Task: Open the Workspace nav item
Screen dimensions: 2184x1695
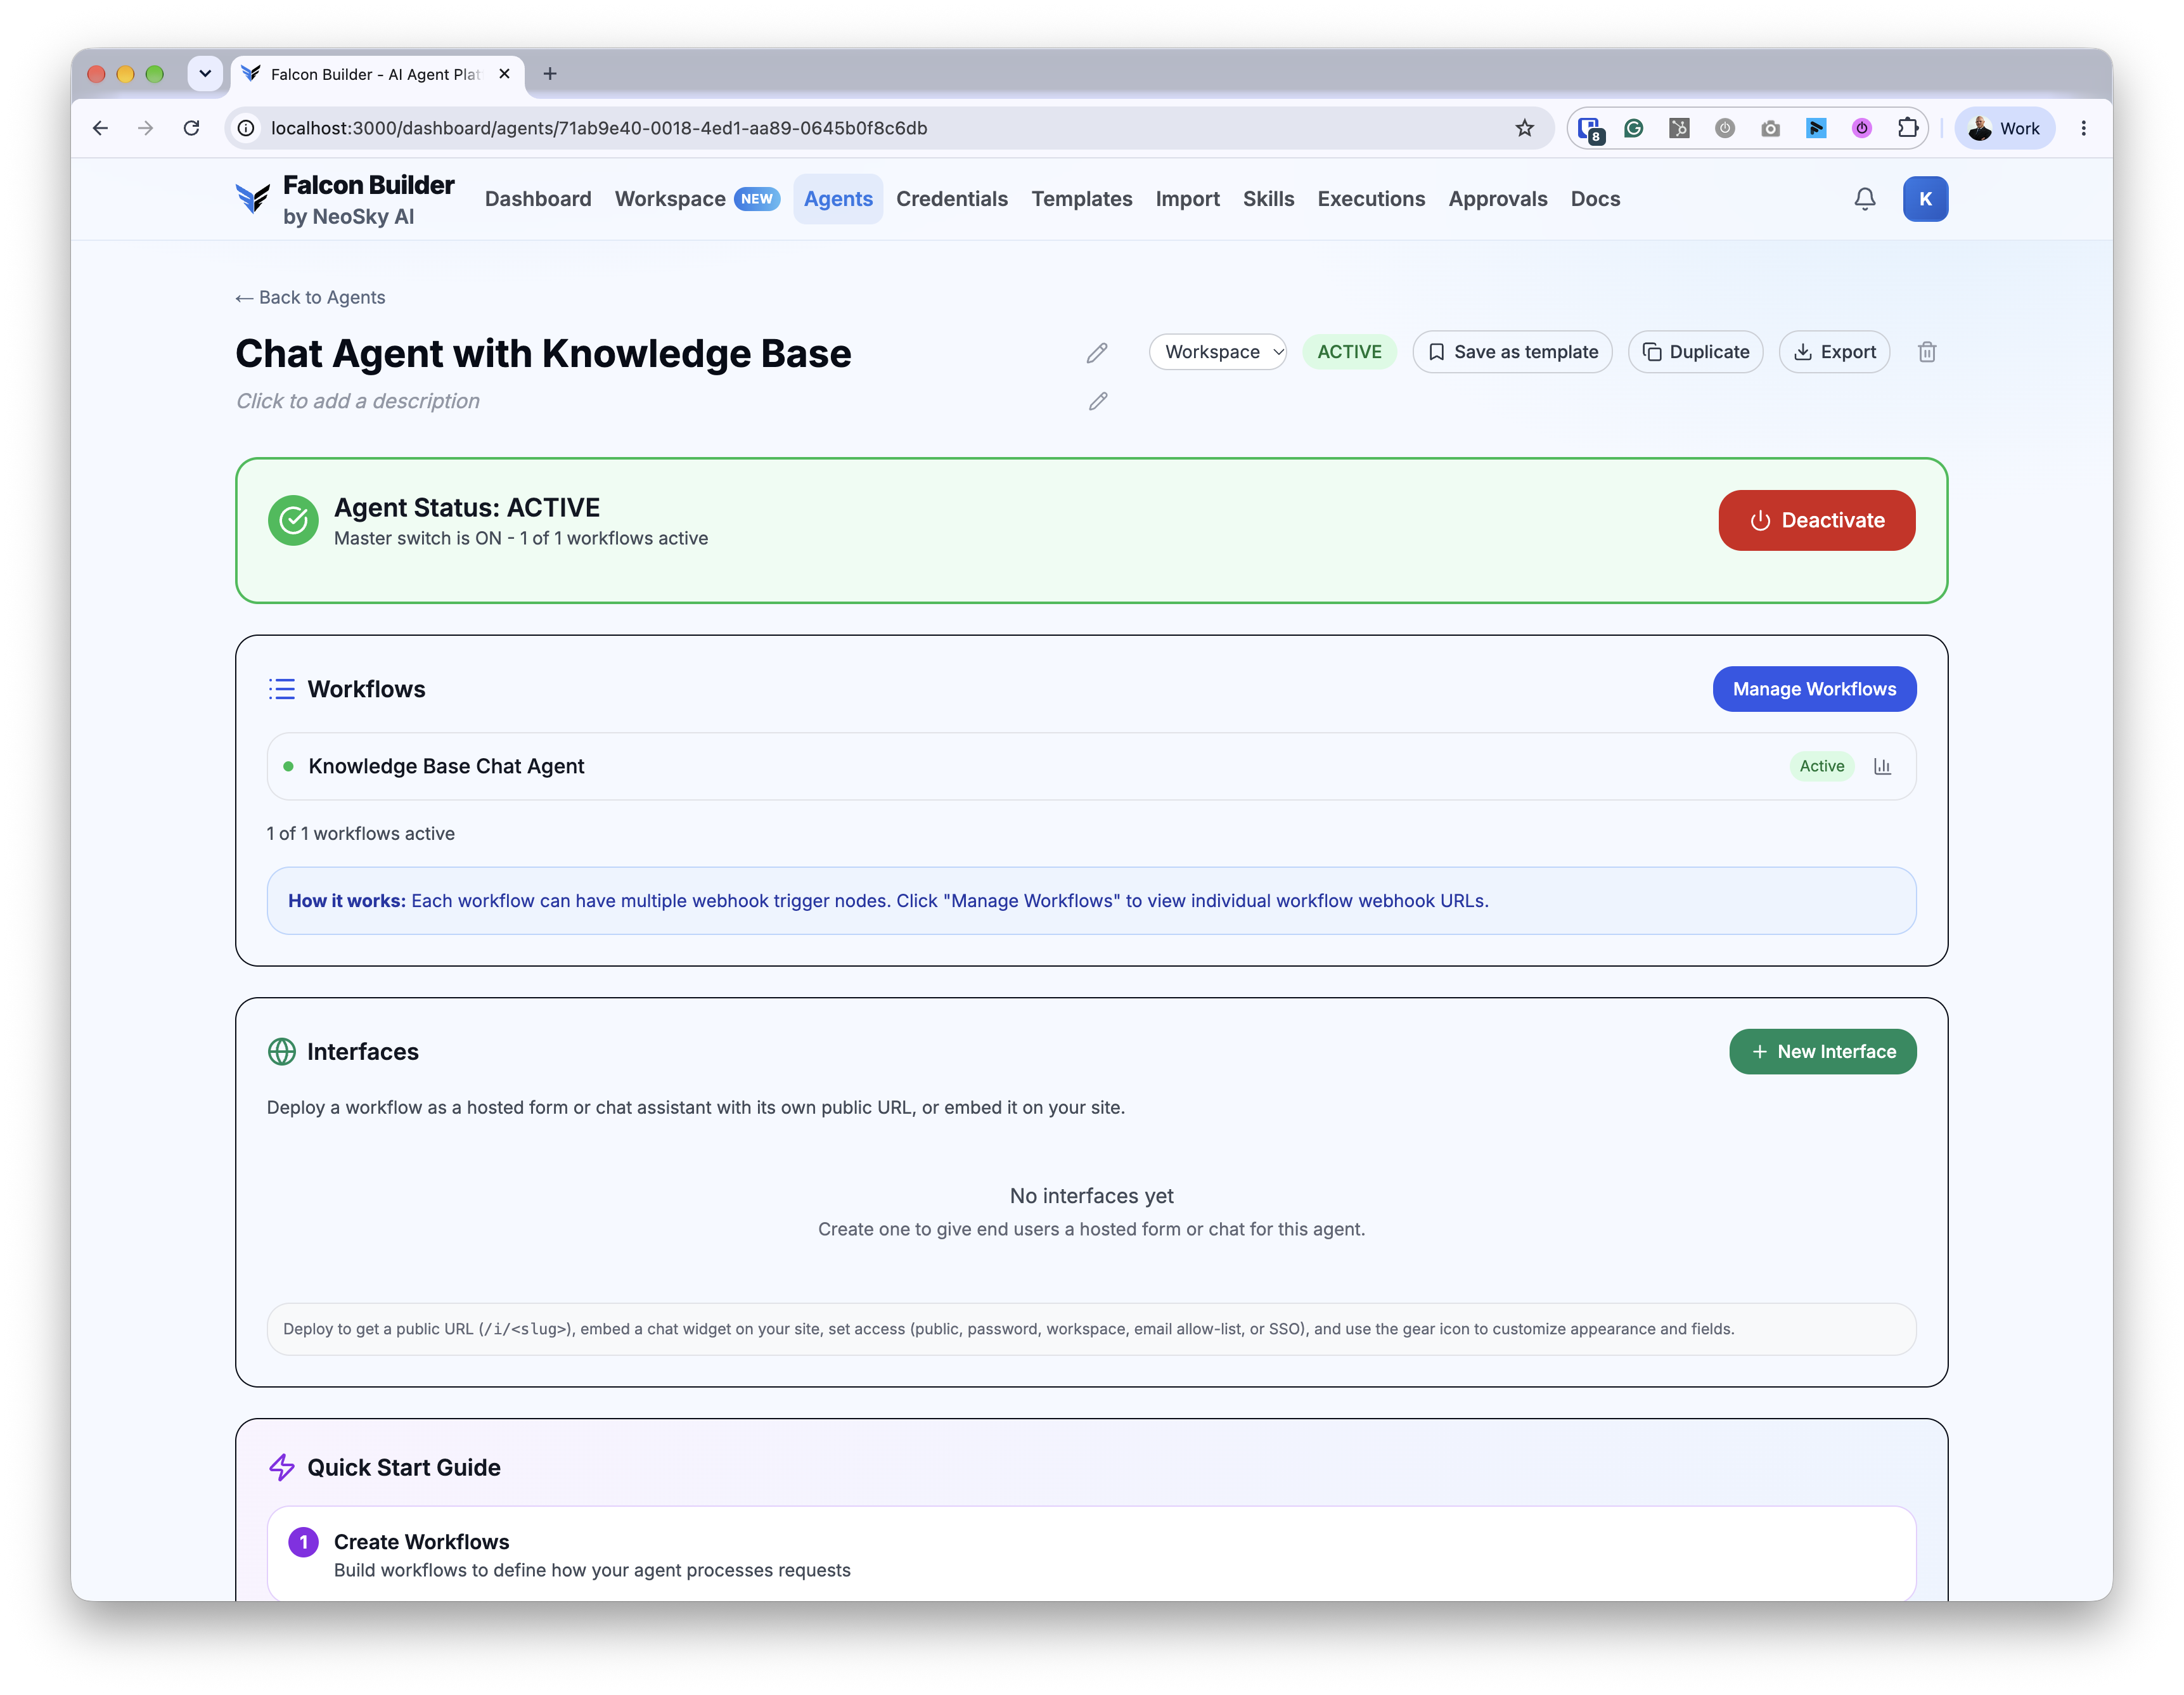Action: [x=670, y=199]
